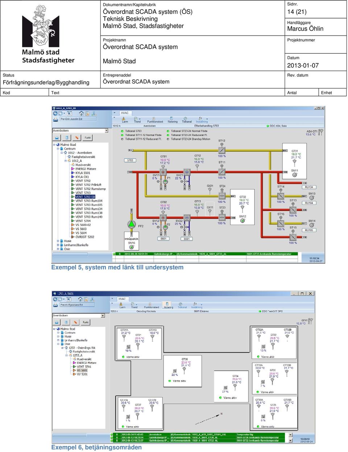348x452 pixels.
Task: Click the AS4-GT1 outdoor temperature sensor
Action: pyautogui.click(x=320, y=132)
